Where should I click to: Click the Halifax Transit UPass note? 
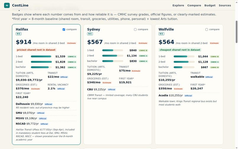click(x=45, y=135)
